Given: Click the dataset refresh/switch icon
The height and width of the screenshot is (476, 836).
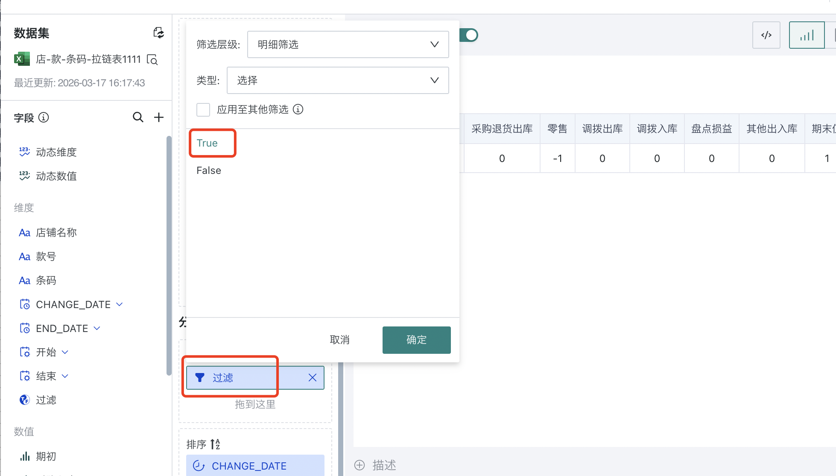Looking at the screenshot, I should (158, 33).
